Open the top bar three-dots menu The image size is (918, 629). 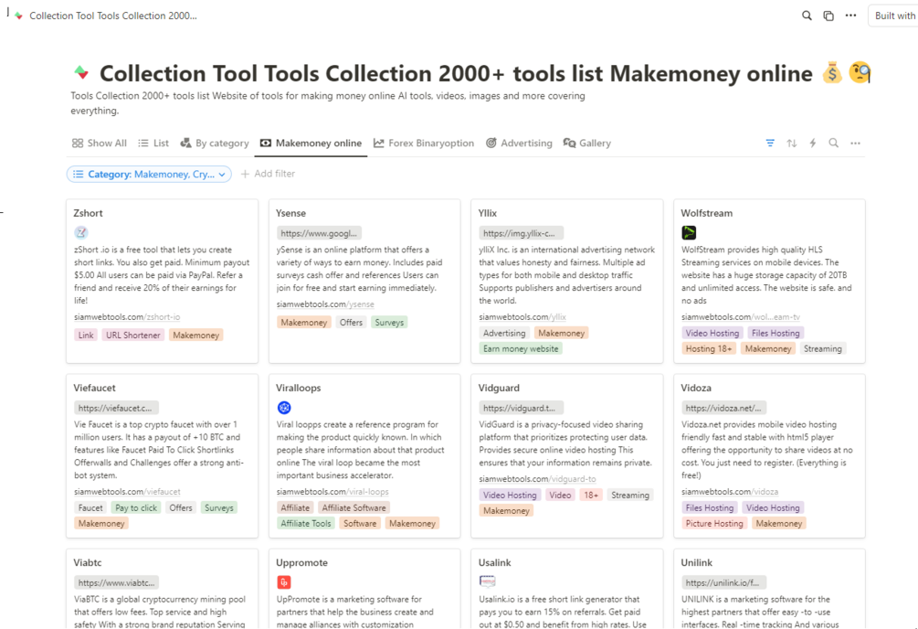pyautogui.click(x=850, y=16)
